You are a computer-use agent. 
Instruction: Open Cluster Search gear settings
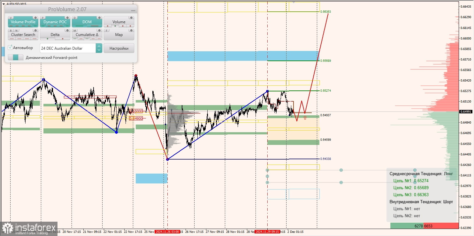pos(35,31)
